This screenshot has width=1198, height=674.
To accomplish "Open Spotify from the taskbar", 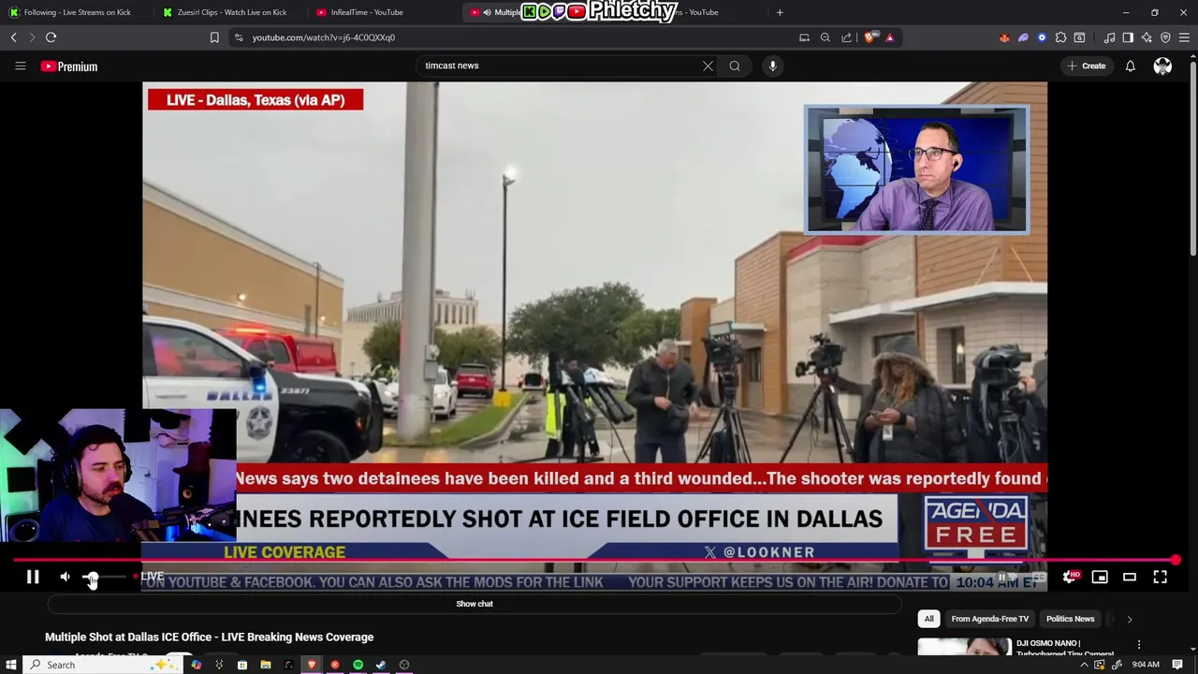I will 358,665.
